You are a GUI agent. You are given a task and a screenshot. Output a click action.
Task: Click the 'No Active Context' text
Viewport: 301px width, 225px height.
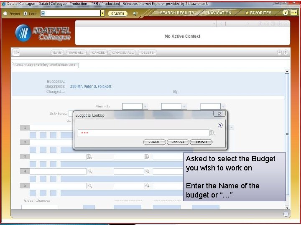(x=182, y=36)
